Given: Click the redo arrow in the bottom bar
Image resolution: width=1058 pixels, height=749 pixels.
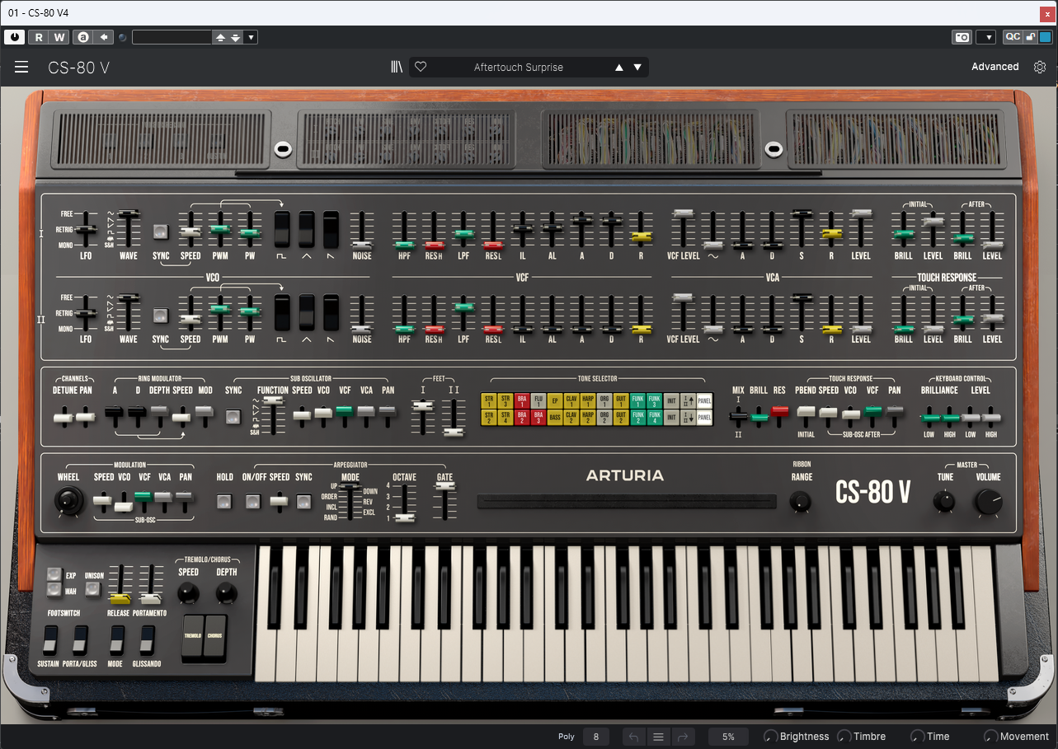Looking at the screenshot, I should point(684,737).
